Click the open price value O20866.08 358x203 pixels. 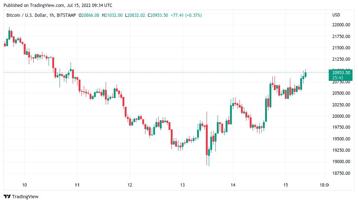click(x=89, y=15)
